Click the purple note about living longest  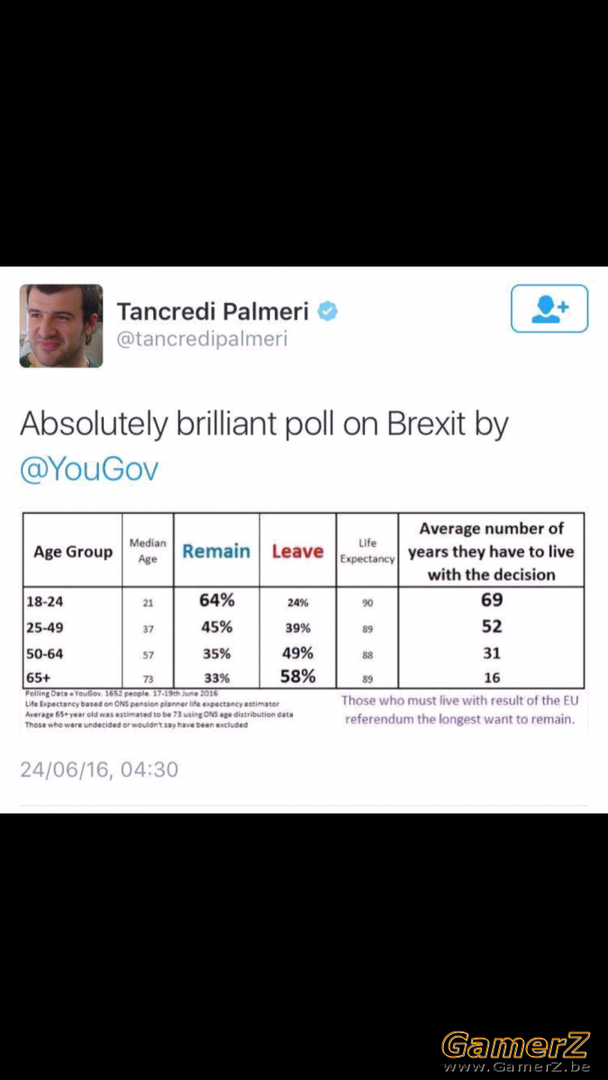click(x=459, y=710)
